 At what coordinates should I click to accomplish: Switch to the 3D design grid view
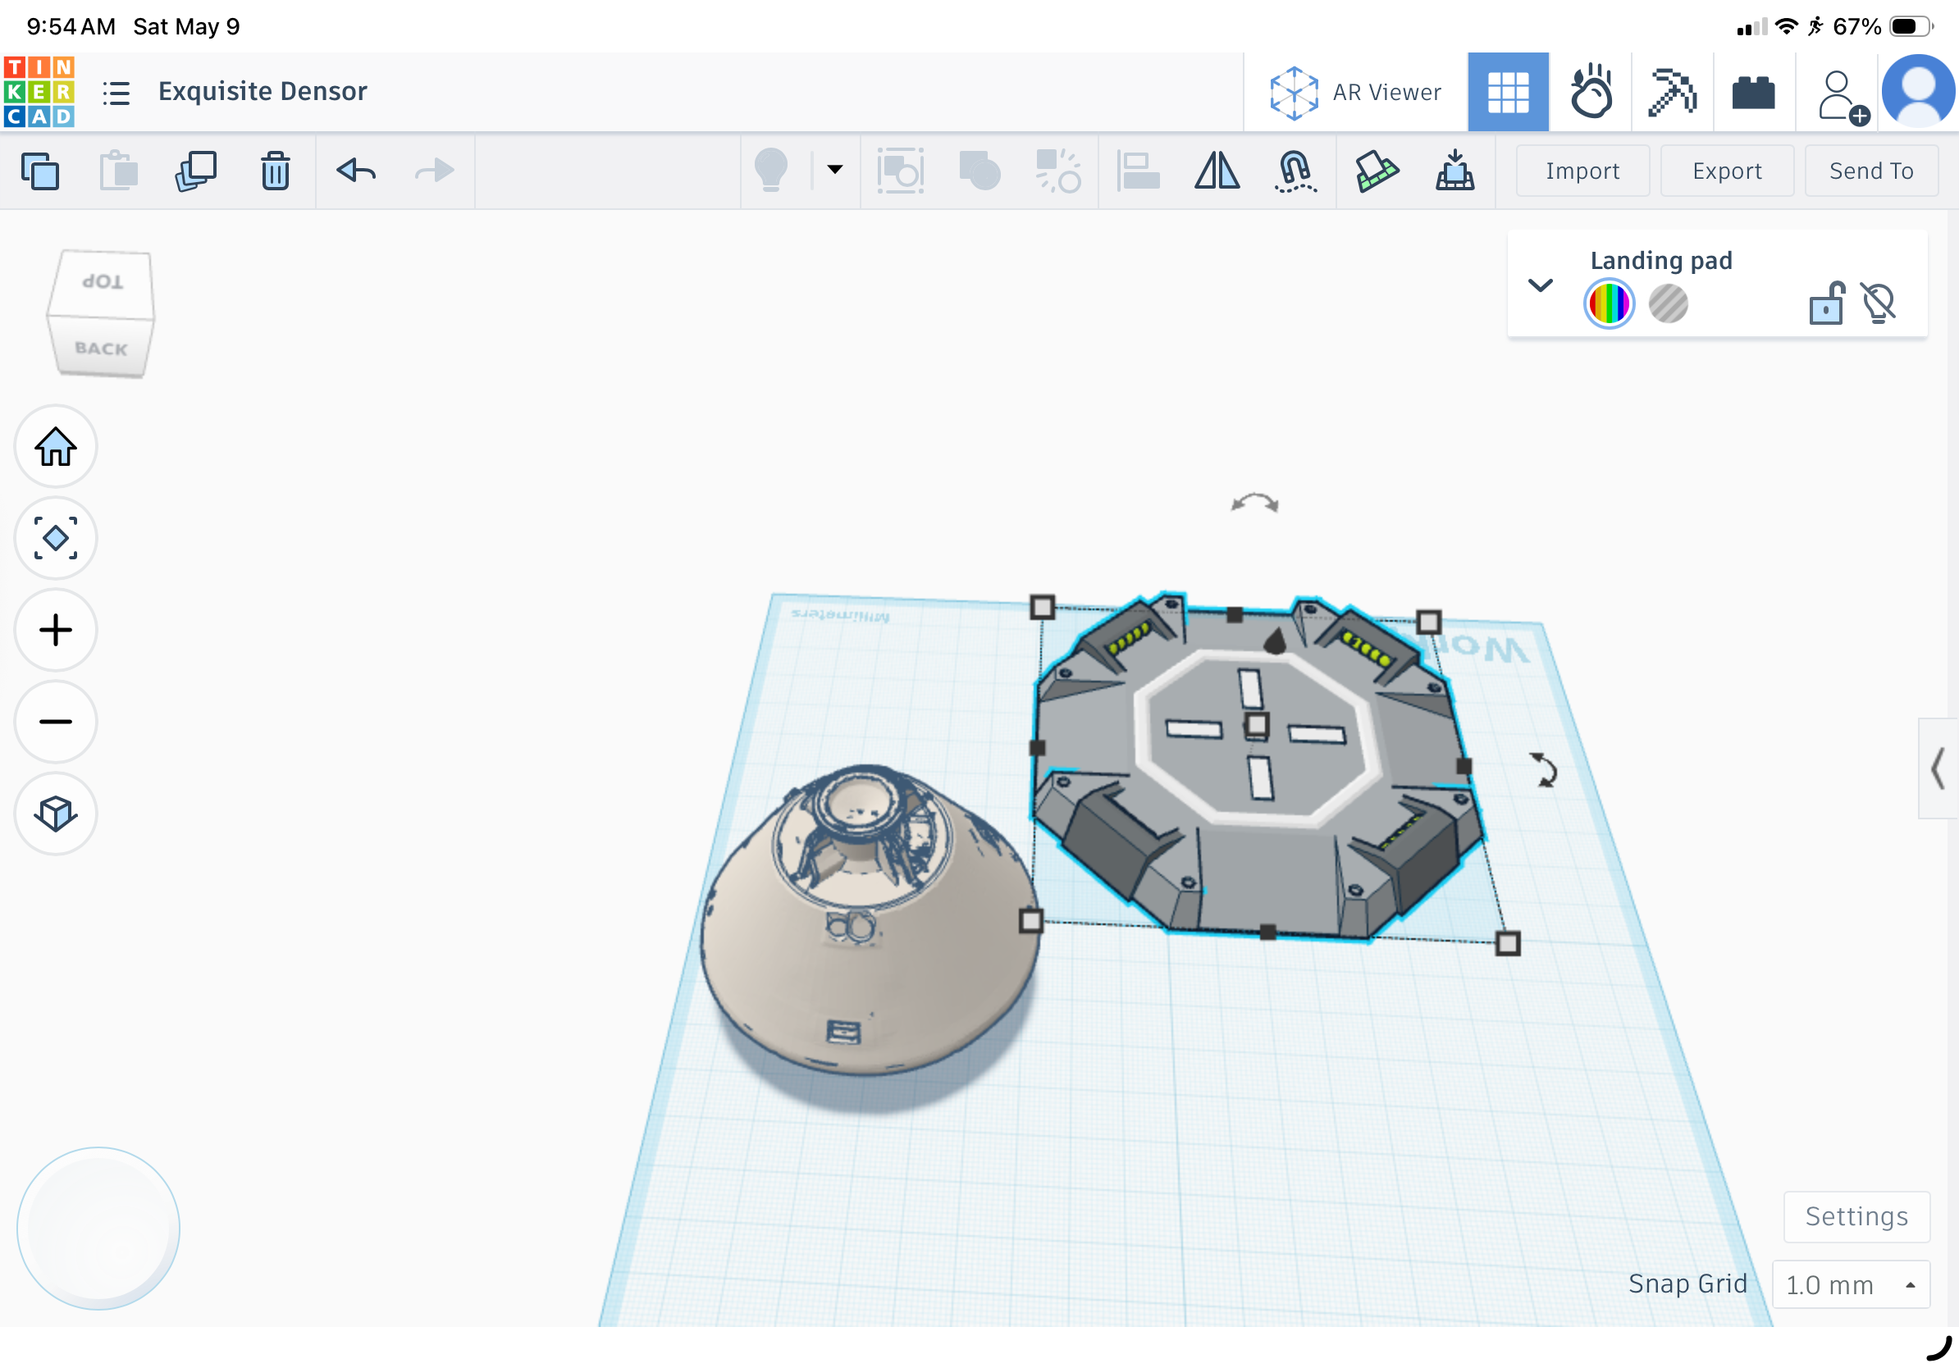click(1508, 92)
